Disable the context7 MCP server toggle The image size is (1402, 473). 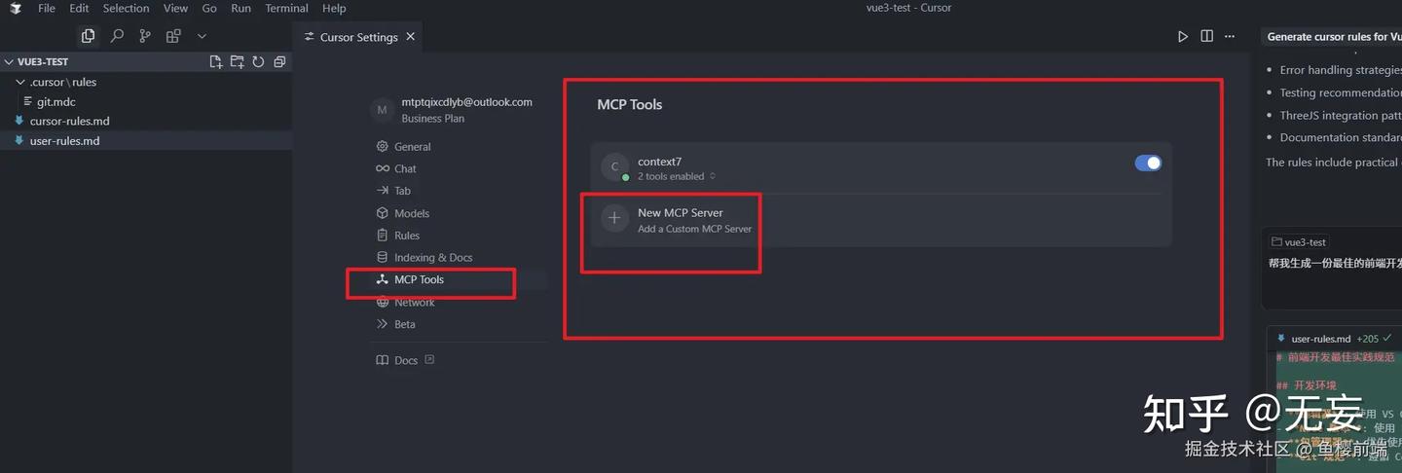coord(1148,164)
